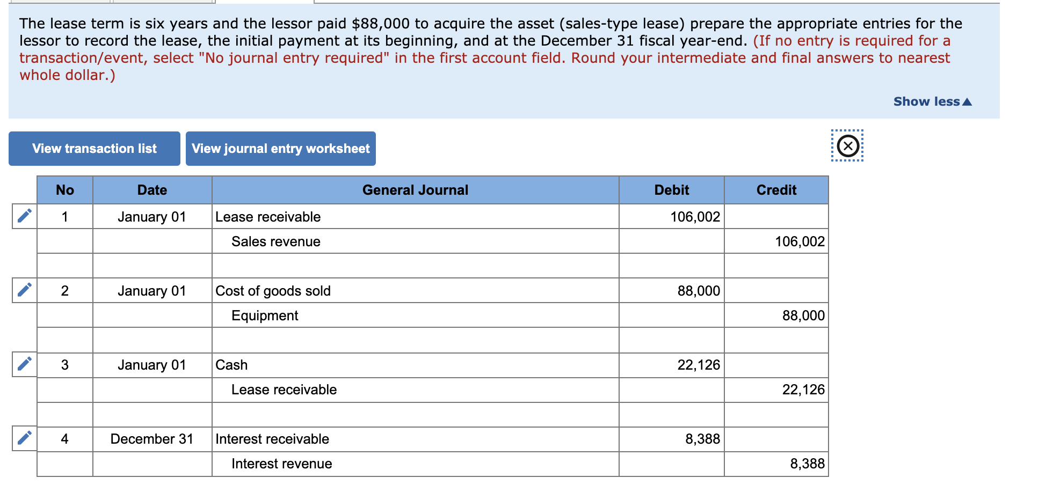Close the journal table with X icon
1046x485 pixels.
click(x=847, y=145)
